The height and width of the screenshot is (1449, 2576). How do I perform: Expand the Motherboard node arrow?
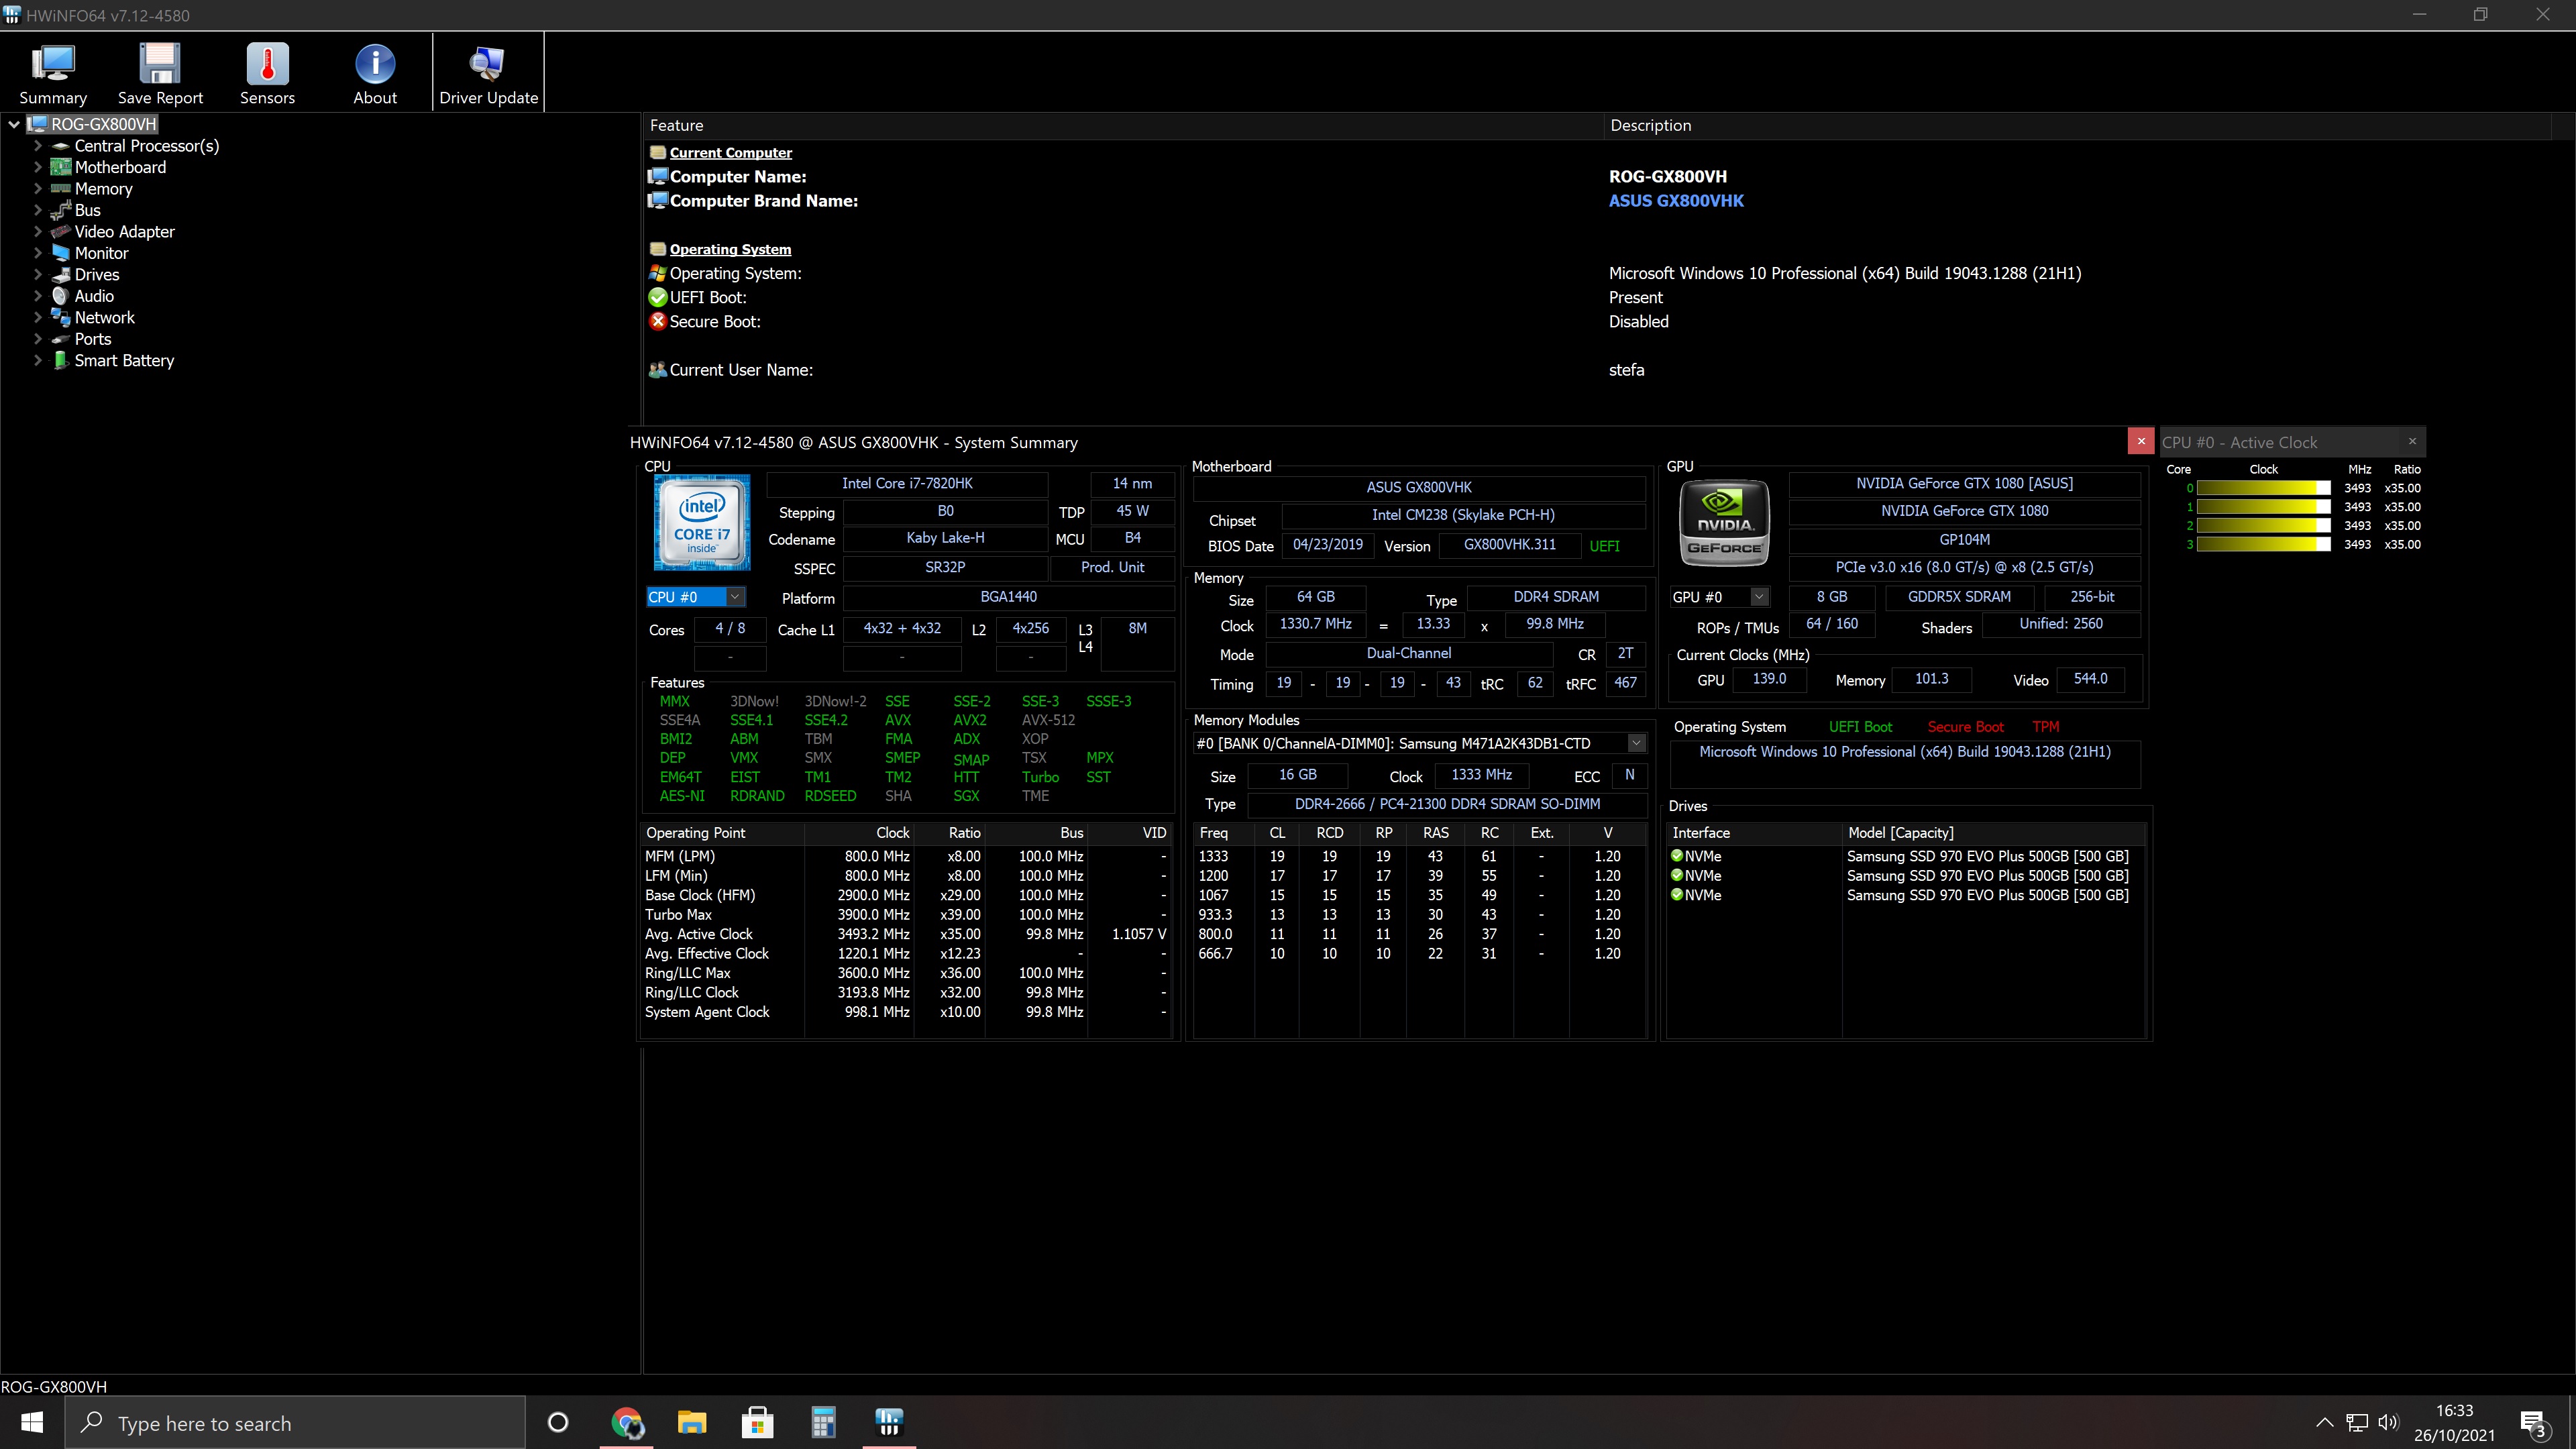(x=38, y=167)
